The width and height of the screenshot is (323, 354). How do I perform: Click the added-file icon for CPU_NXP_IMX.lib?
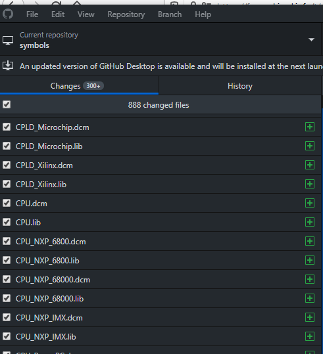click(310, 336)
